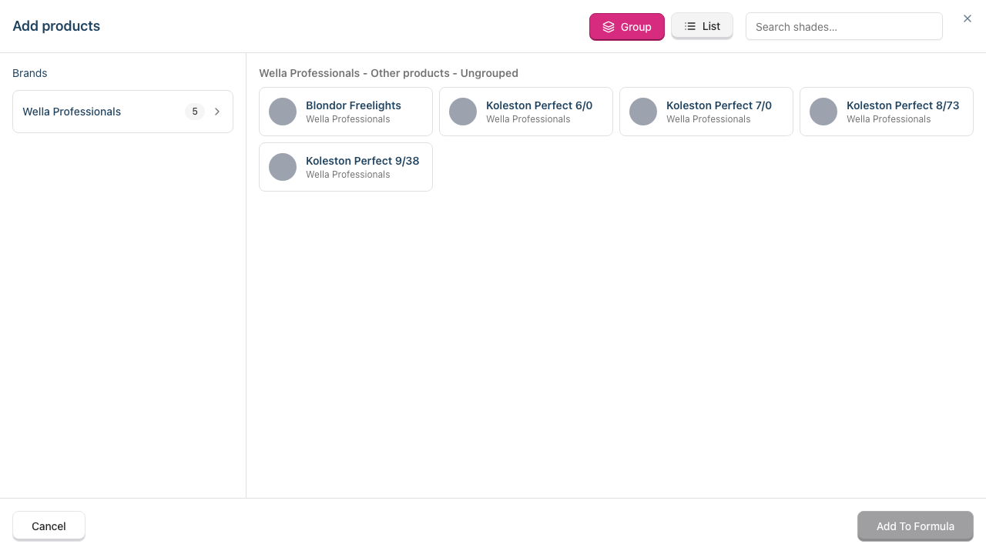
Task: Click the Blondor Freelights color swatch
Action: pyautogui.click(x=283, y=112)
